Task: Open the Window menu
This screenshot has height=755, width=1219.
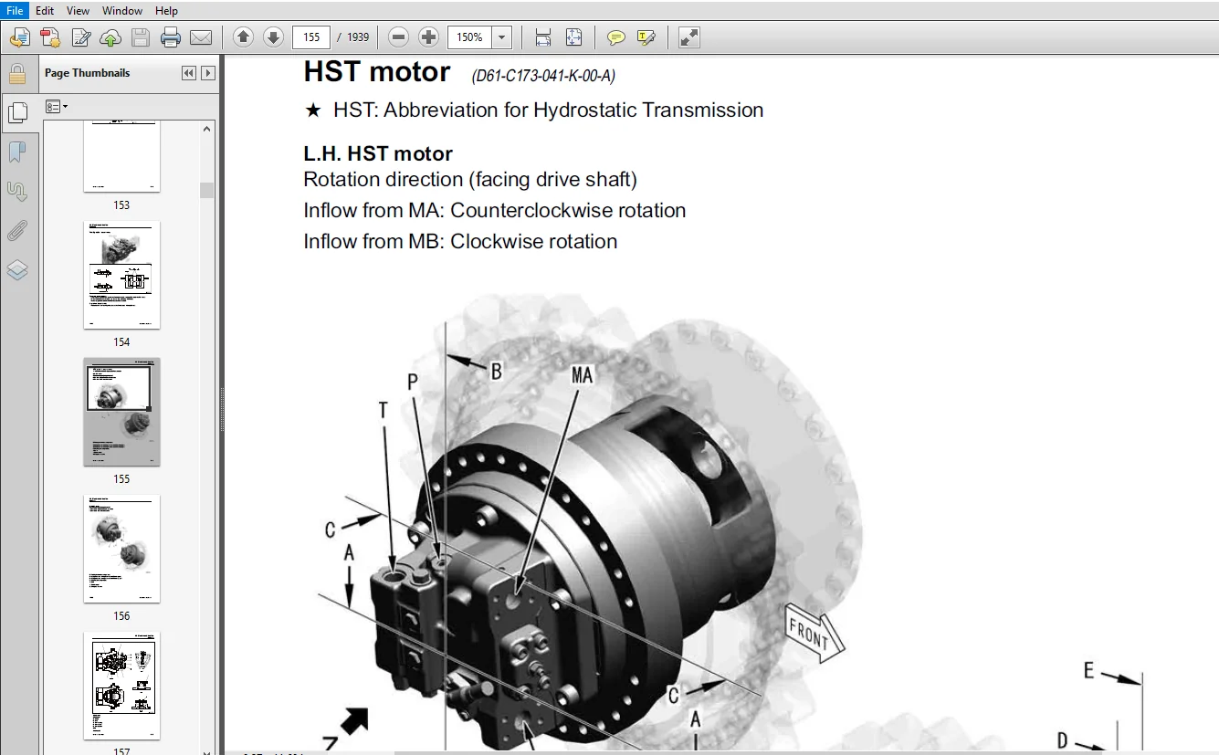Action: coord(122,10)
